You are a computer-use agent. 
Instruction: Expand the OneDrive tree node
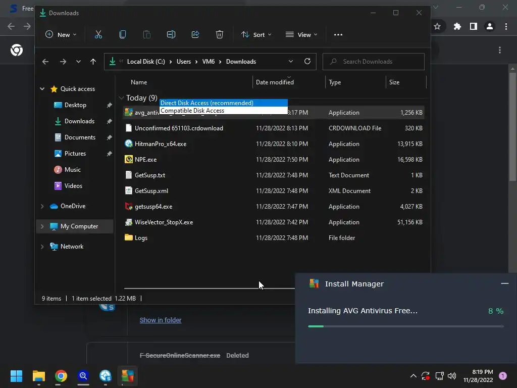42,206
